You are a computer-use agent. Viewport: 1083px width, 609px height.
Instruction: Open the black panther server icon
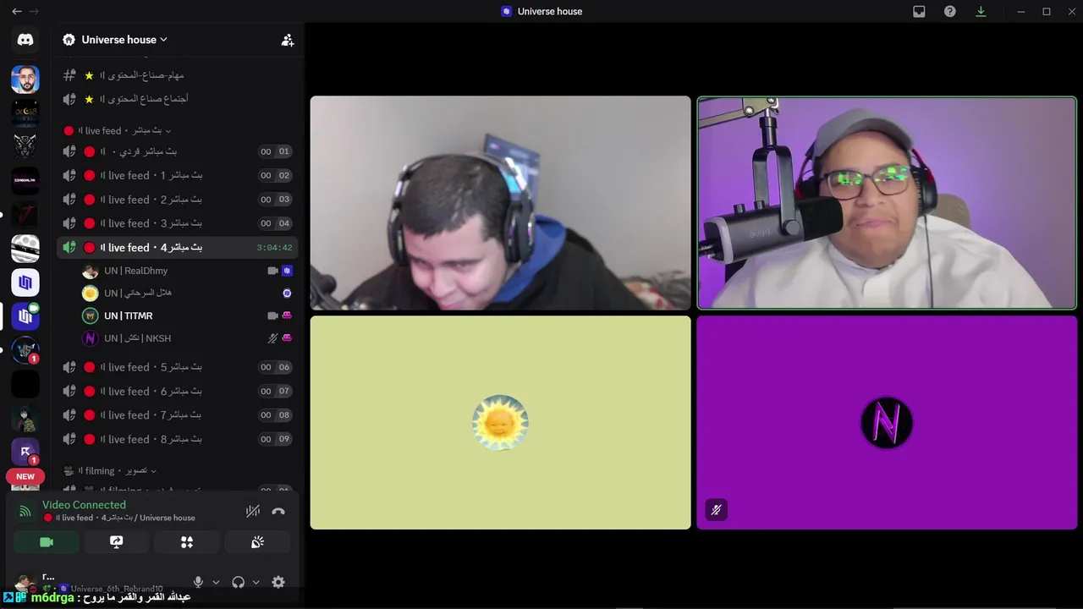click(x=25, y=147)
